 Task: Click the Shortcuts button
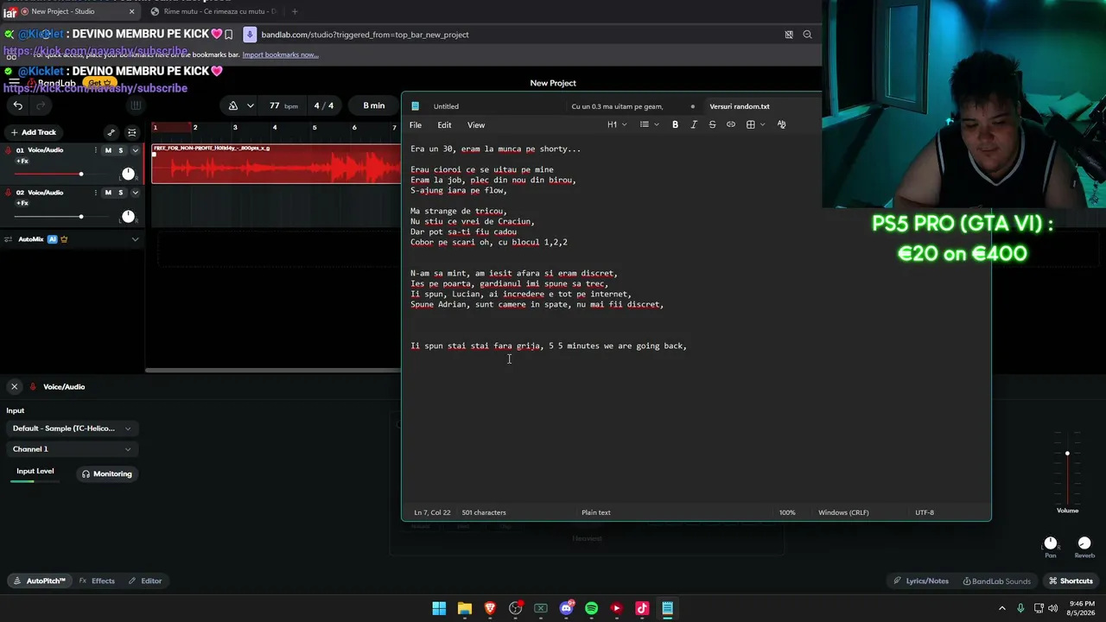tap(1071, 581)
